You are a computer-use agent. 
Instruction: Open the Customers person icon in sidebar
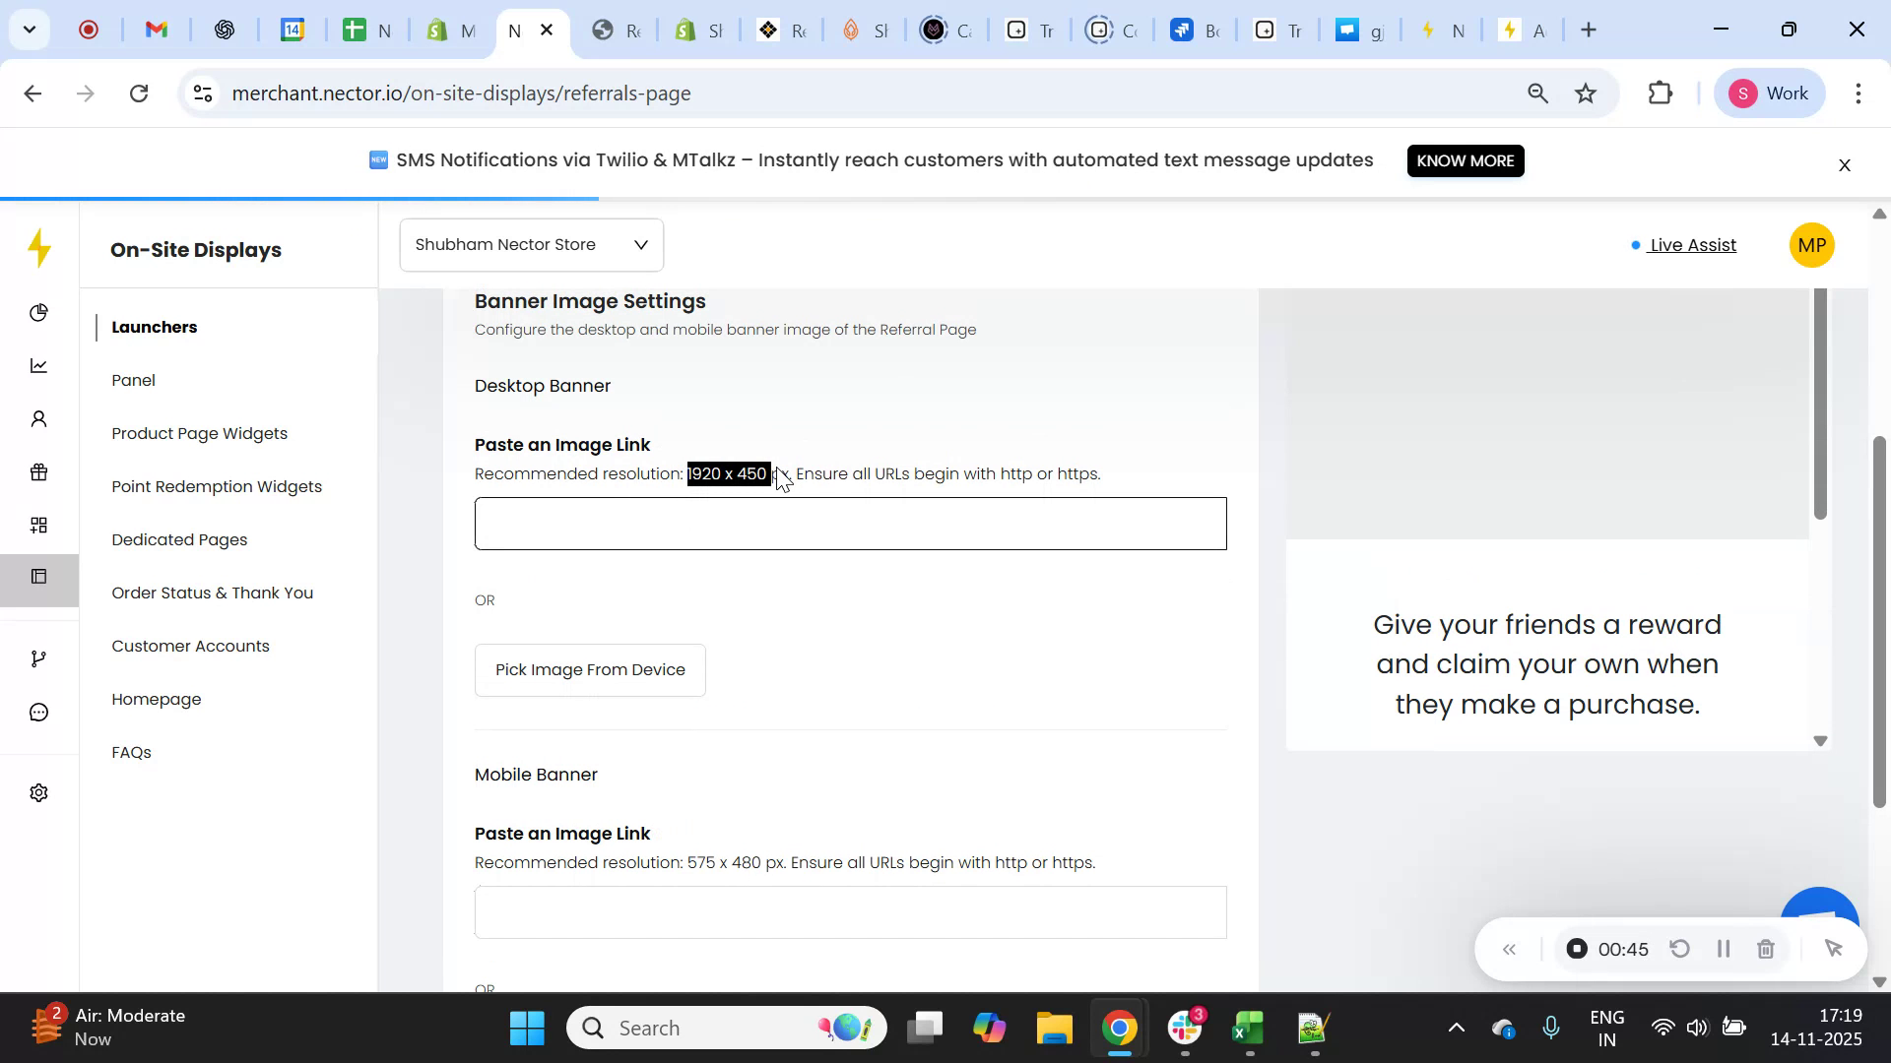(38, 418)
